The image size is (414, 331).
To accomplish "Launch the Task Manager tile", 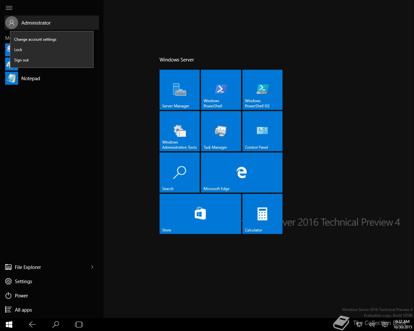I will pyautogui.click(x=221, y=131).
